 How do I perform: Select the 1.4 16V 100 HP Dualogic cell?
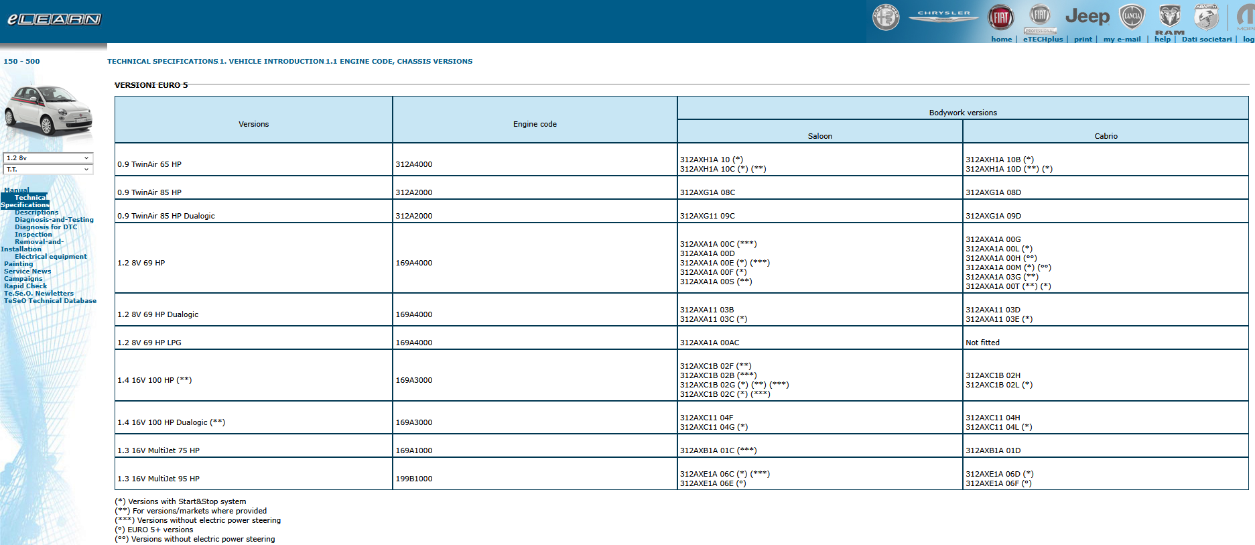[254, 418]
